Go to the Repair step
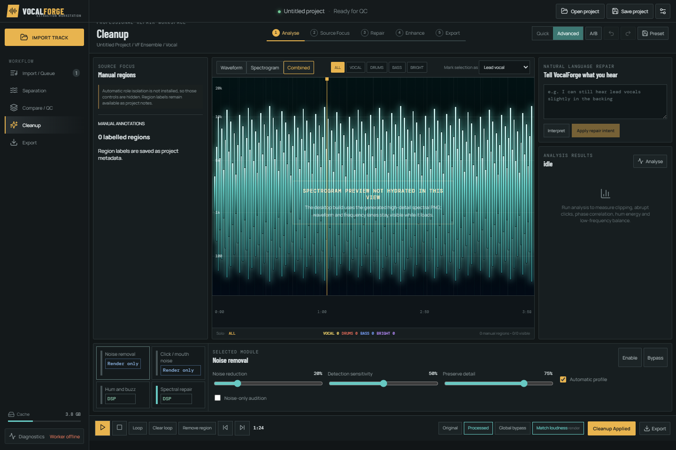Screen dimensions: 676x450 point(373,33)
